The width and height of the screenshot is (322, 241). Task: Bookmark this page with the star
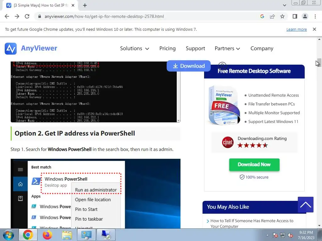pos(282,16)
